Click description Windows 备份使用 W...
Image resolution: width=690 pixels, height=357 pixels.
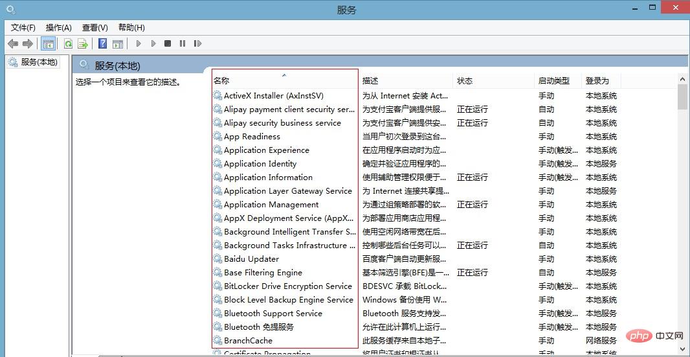point(405,300)
